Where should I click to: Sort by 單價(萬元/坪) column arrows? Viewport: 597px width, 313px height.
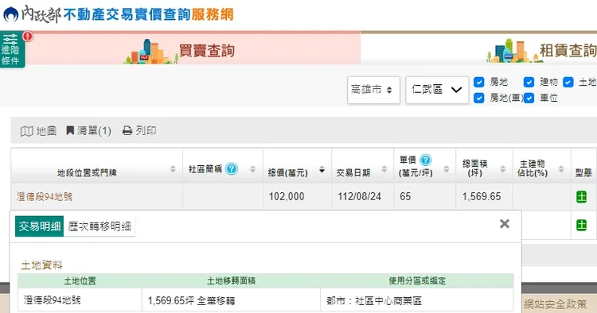click(x=447, y=169)
